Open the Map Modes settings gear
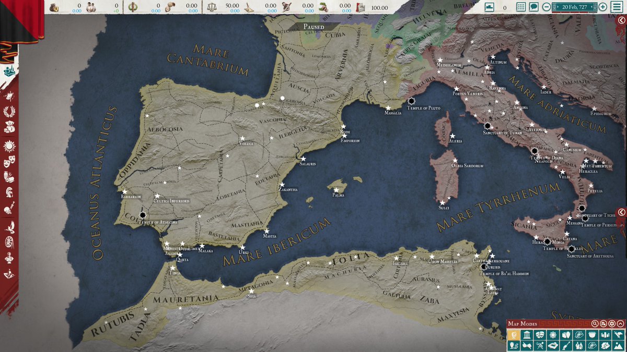Image resolution: width=627 pixels, height=352 pixels. (611, 324)
